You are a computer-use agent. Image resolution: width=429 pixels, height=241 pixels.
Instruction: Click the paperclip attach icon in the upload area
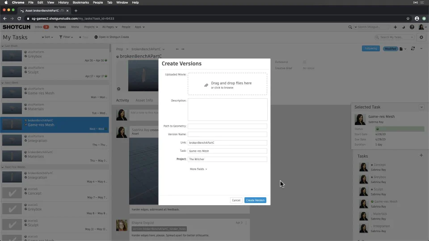click(206, 85)
